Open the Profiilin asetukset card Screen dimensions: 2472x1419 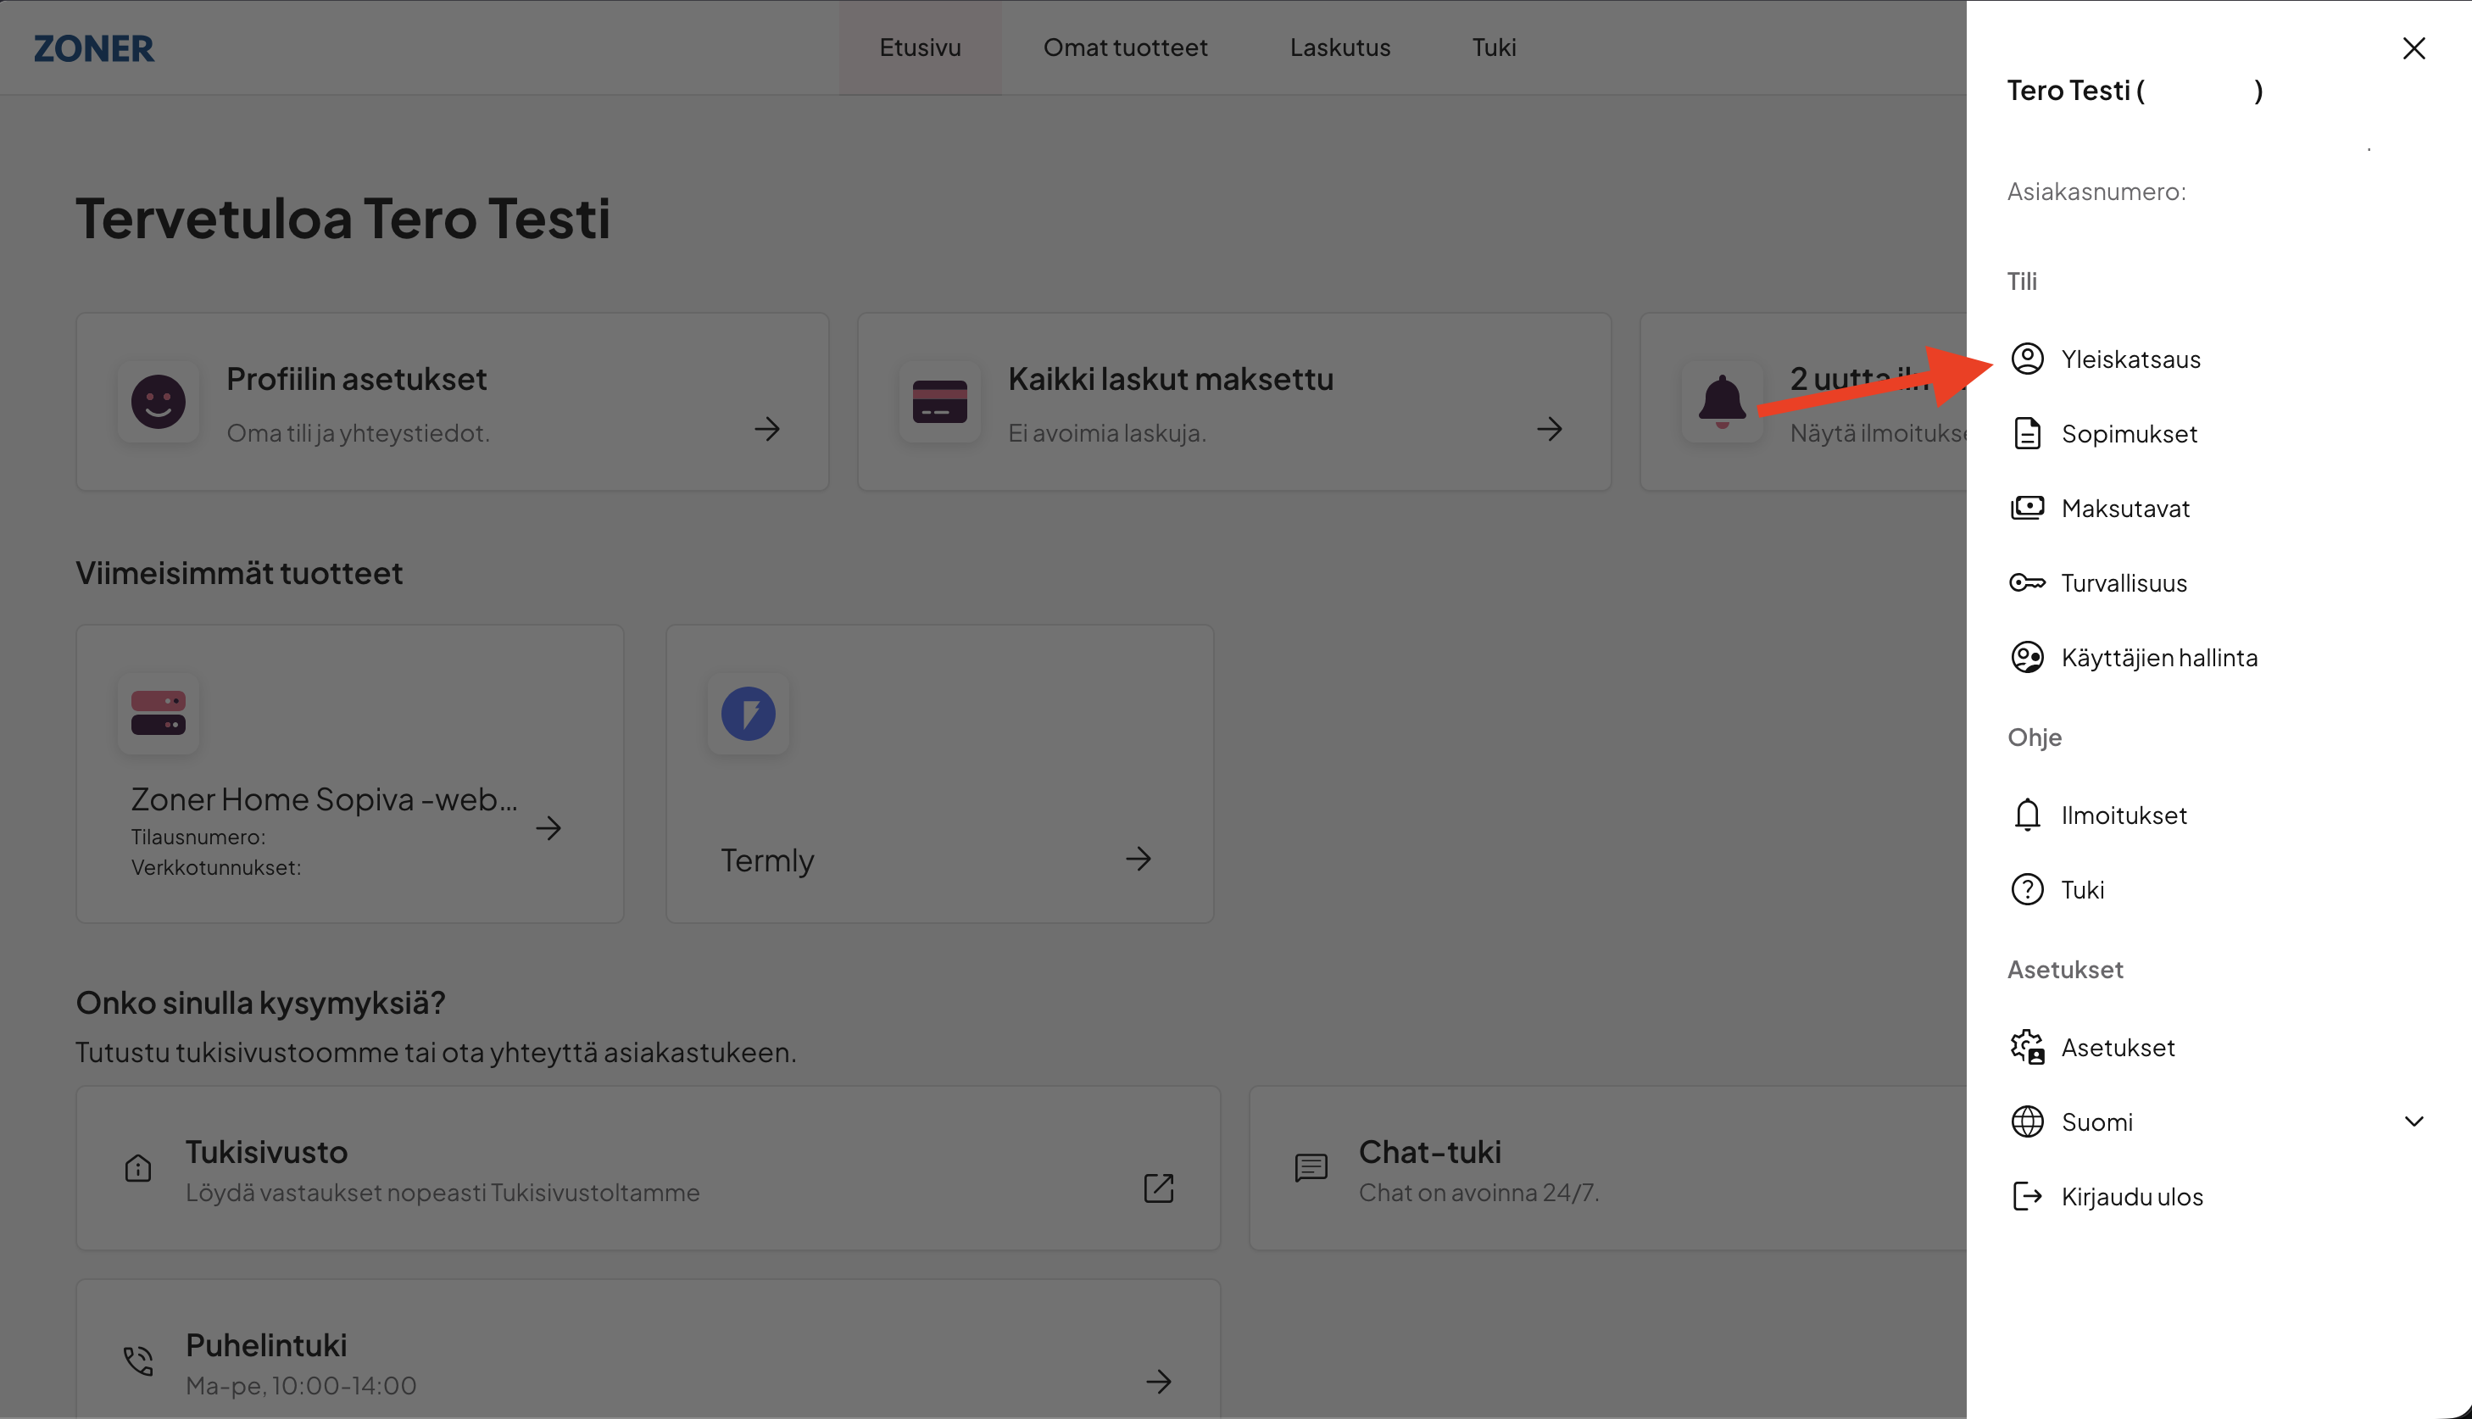tap(453, 402)
